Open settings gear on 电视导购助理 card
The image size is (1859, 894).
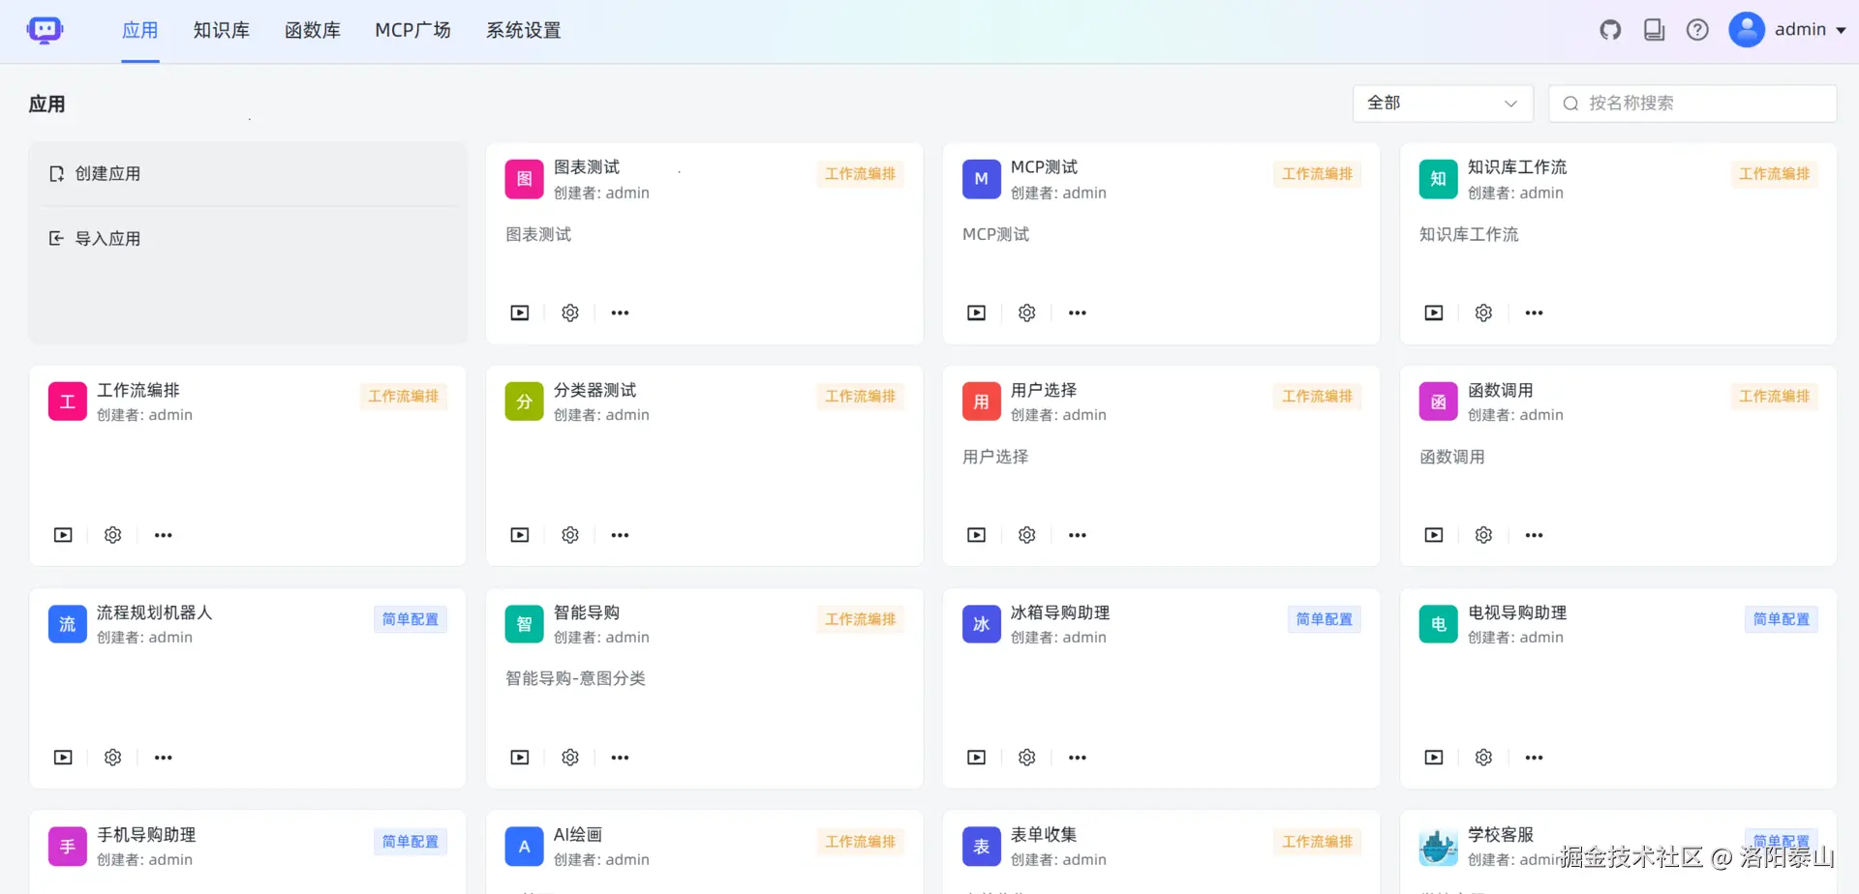pos(1483,757)
